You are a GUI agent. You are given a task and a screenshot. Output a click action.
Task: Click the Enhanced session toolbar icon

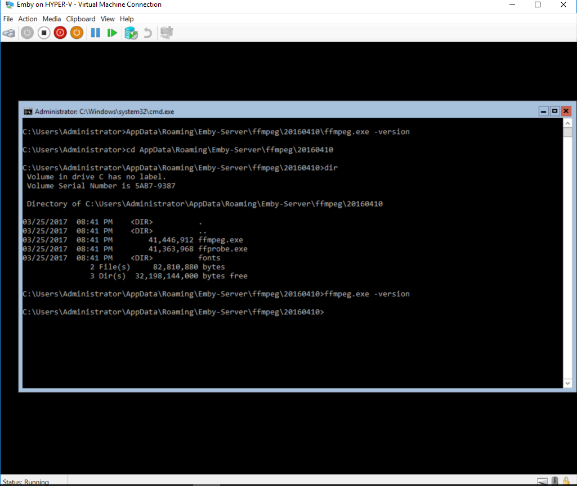167,33
